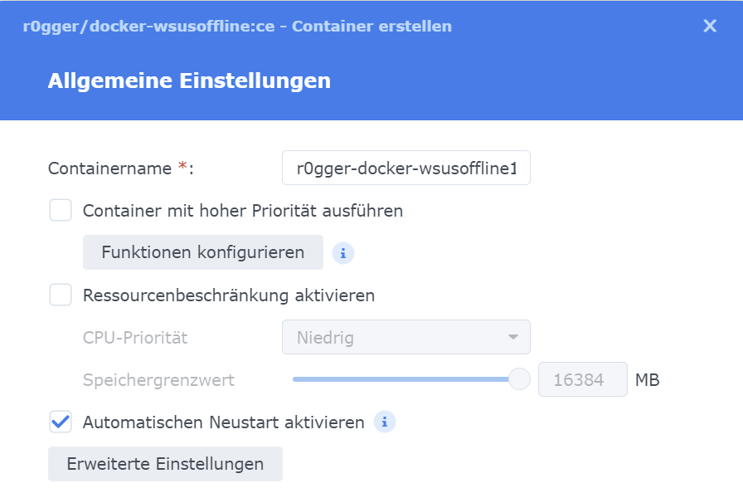This screenshot has height=493, width=743.
Task: Uncheck Automatischen Neustart aktivieren checkbox
Action: pyautogui.click(x=61, y=422)
